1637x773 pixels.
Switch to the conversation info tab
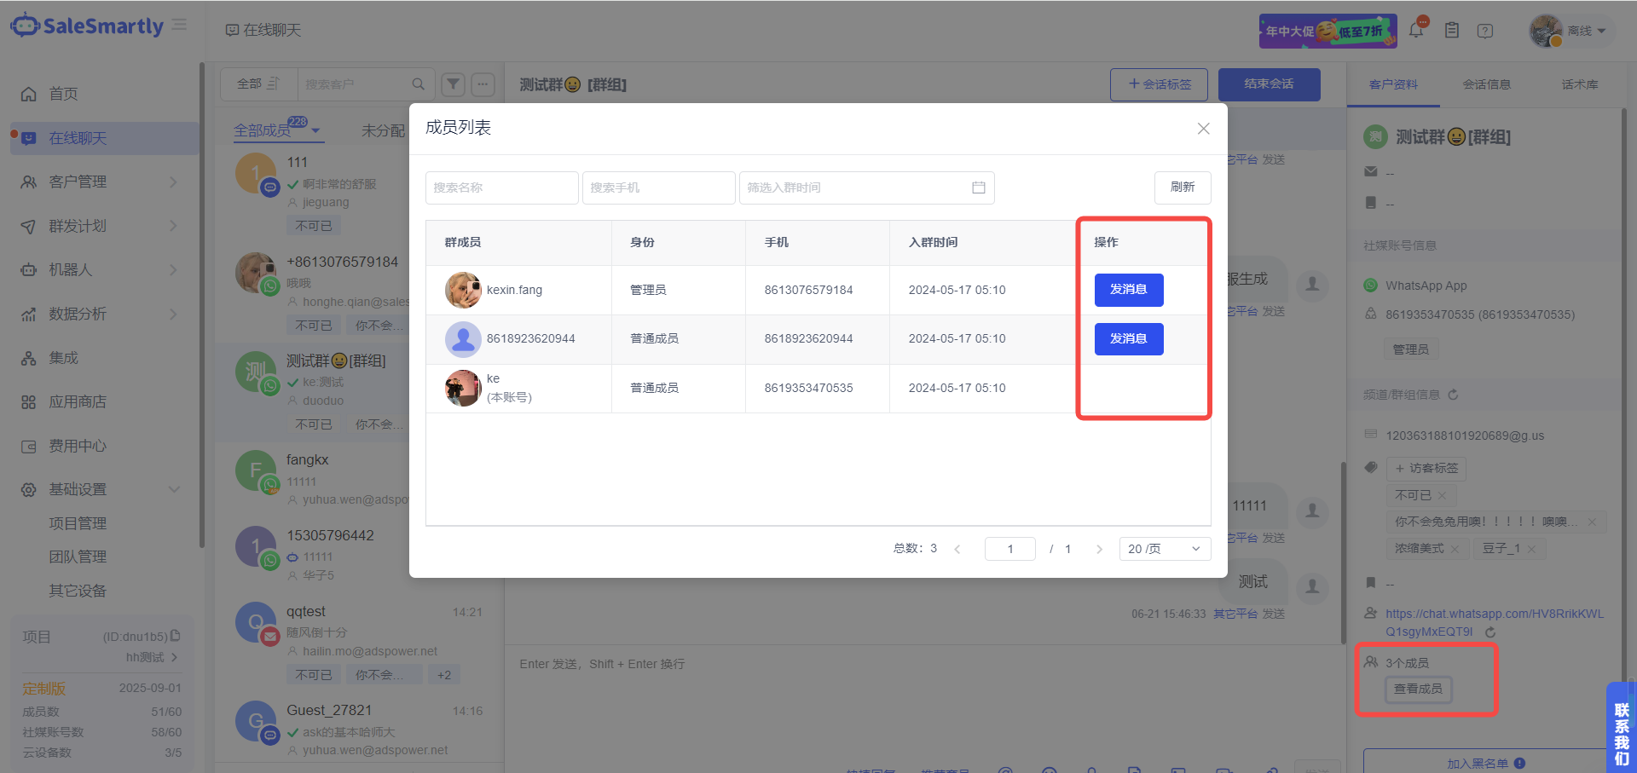1486,84
